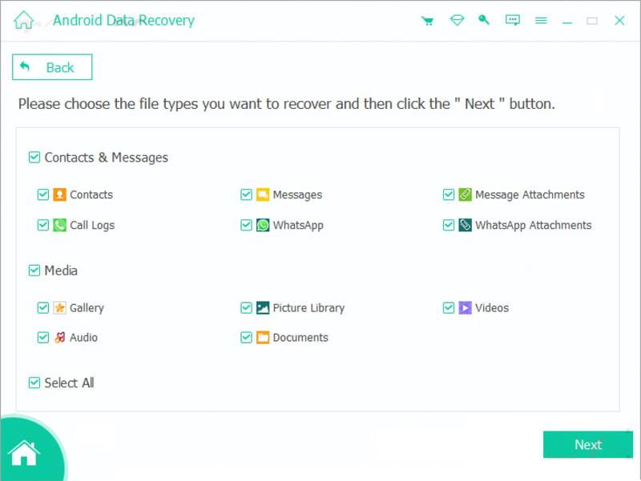
Task: Click the WhatsApp green icon
Action: pyautogui.click(x=263, y=226)
